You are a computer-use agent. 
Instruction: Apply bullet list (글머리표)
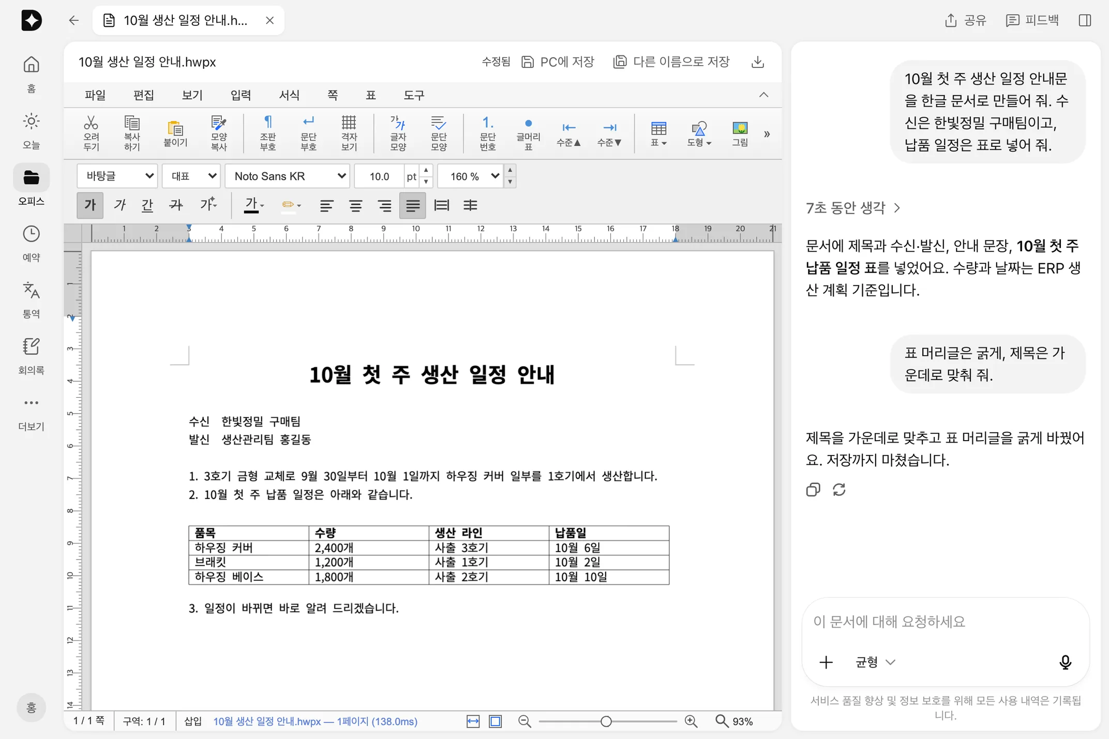coord(528,133)
